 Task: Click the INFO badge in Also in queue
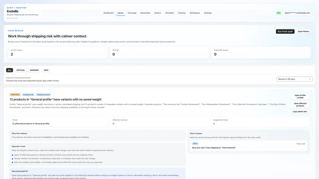point(195,144)
